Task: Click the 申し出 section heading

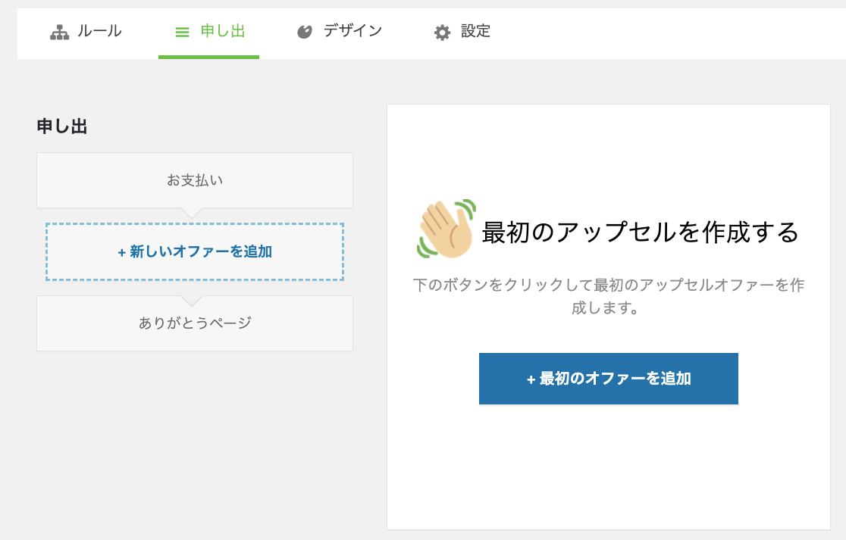Action: [x=62, y=126]
